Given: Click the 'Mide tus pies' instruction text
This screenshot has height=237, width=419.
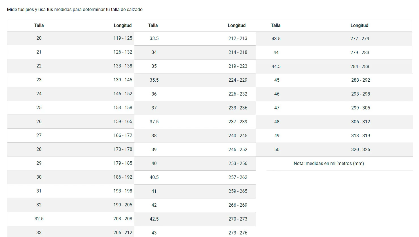Looking at the screenshot, I should [75, 9].
